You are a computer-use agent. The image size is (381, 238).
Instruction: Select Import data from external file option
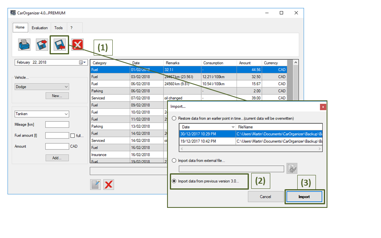pos(174,160)
